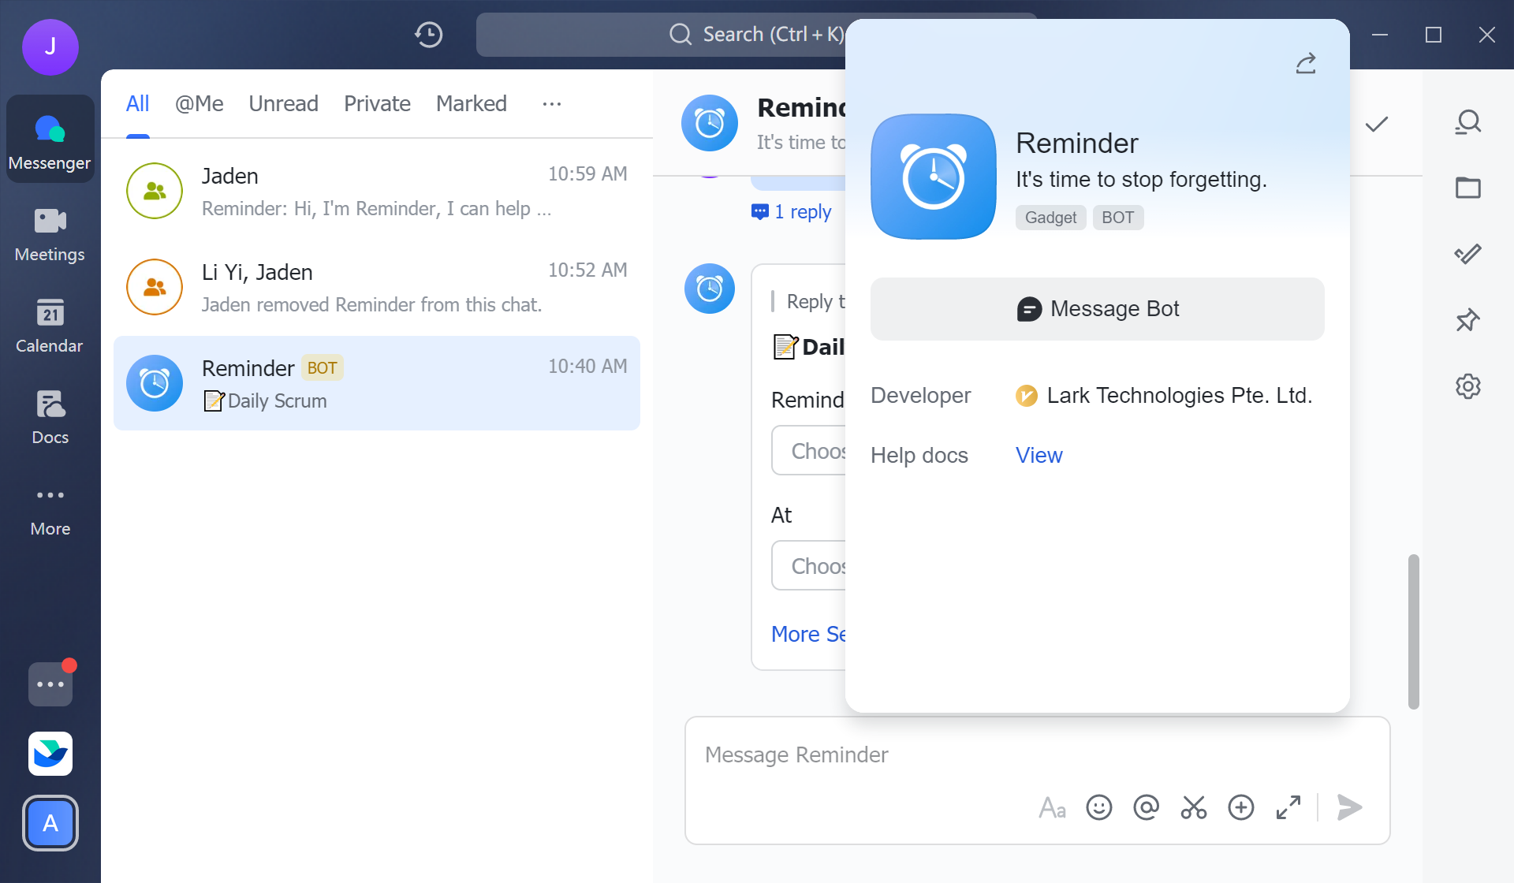Image resolution: width=1514 pixels, height=883 pixels.
Task: Share the Reminder bot profile
Action: coord(1305,63)
